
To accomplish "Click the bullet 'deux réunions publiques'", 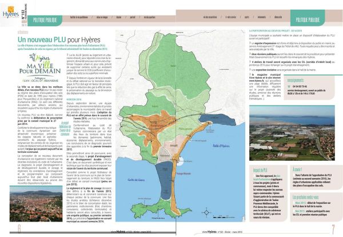I will (x=292, y=56).
